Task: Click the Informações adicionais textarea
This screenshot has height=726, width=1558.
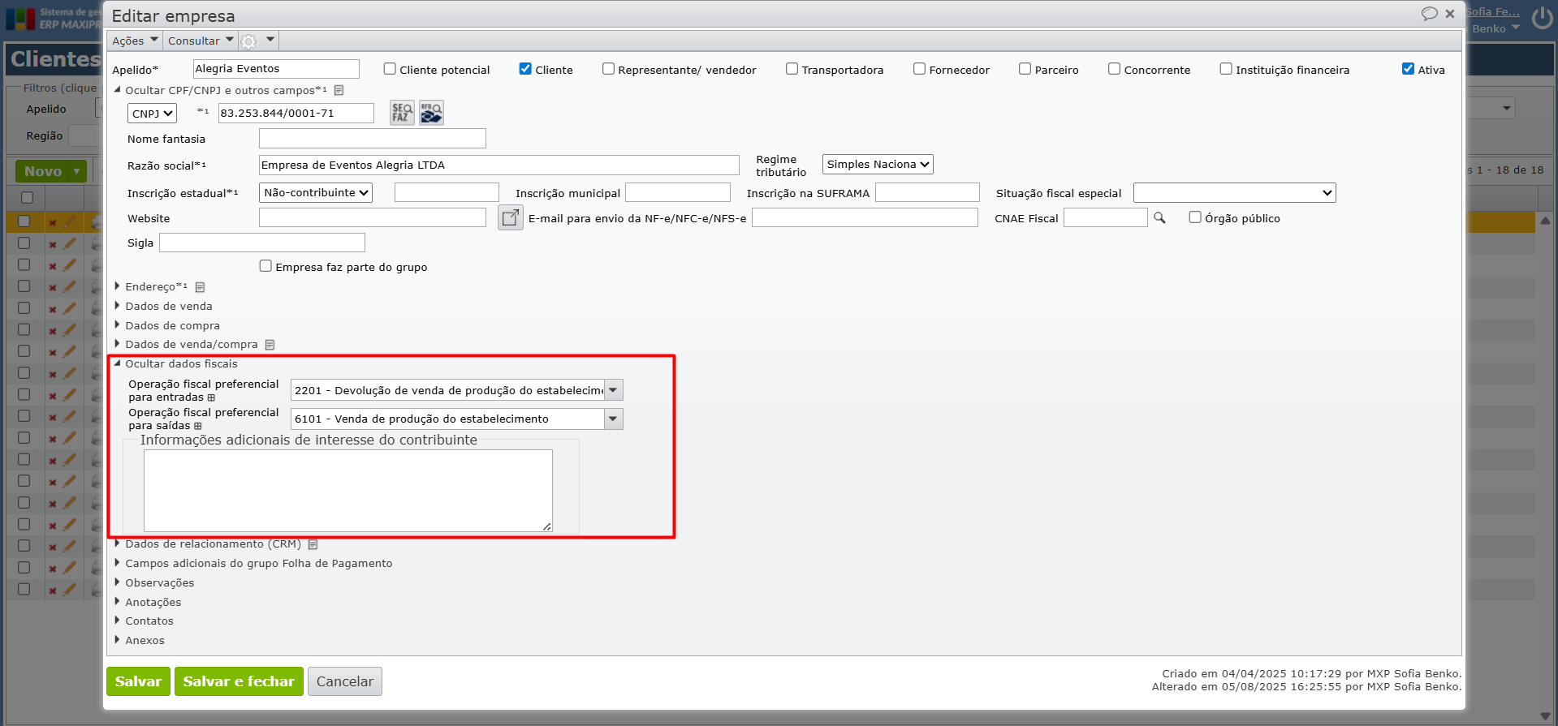Action: tap(348, 491)
